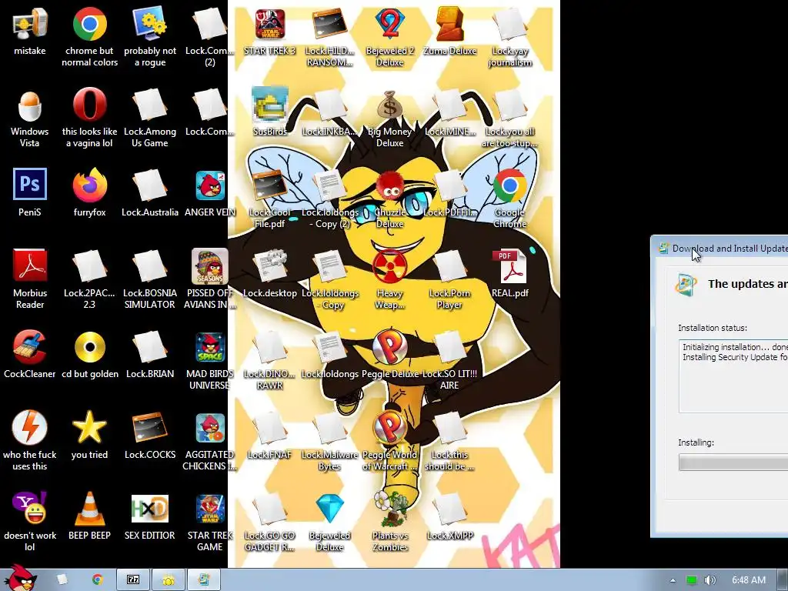
Task: Select Lock.BRIAN file icon
Action: point(150,347)
